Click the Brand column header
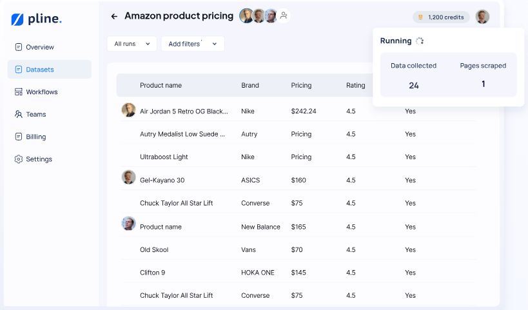 (x=250, y=85)
